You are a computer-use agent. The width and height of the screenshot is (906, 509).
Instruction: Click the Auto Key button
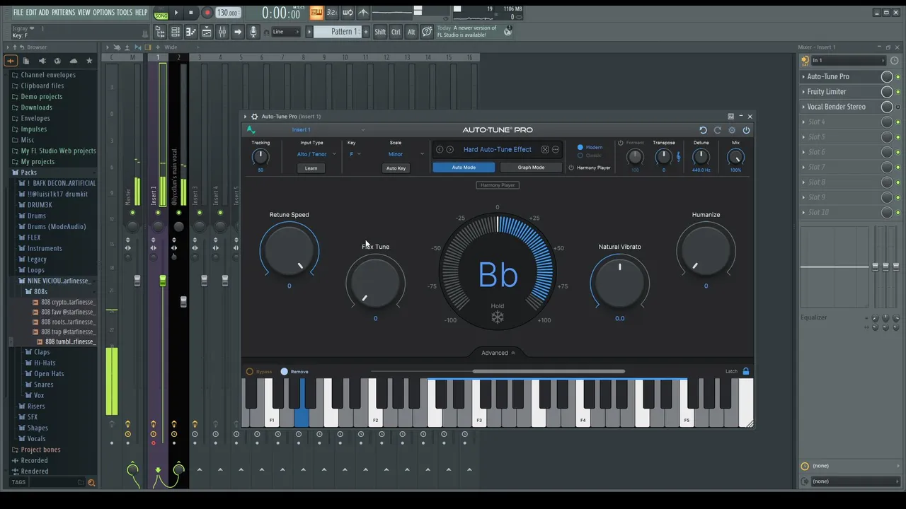pyautogui.click(x=396, y=168)
